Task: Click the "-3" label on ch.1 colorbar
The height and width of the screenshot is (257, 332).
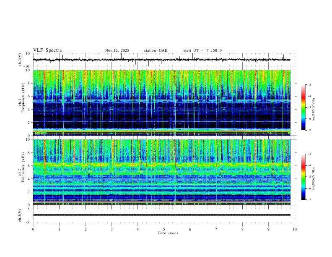Action: tap(309, 85)
